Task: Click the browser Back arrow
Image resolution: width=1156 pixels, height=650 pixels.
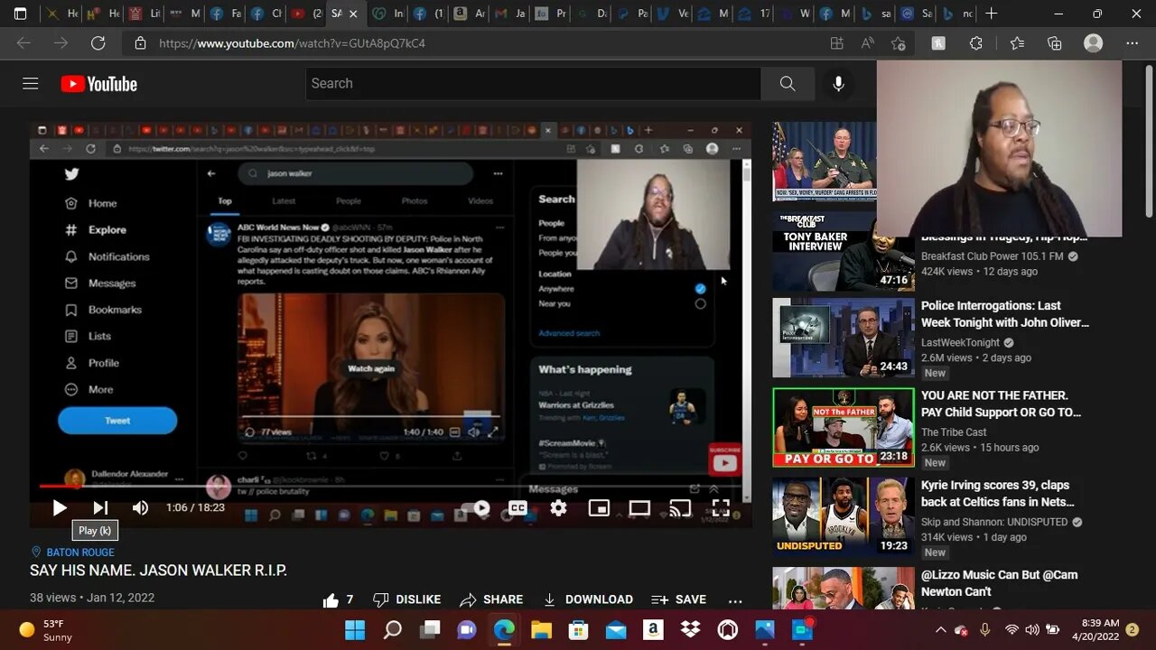Action: [23, 43]
